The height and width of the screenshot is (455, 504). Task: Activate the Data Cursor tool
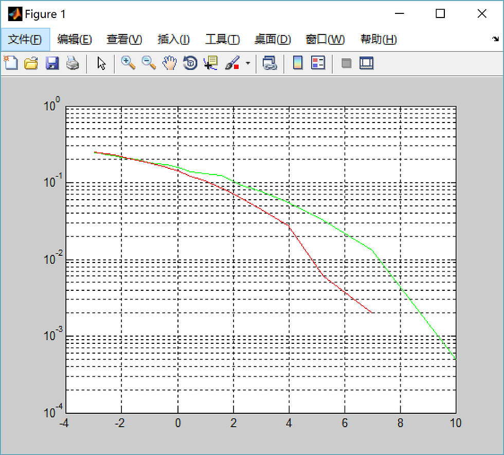pos(211,63)
